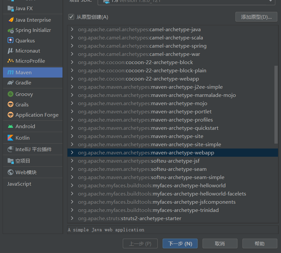The height and width of the screenshot is (253, 281).
Task: Select myfaces-archetype-jsfcomponents entry
Action: pos(172,202)
